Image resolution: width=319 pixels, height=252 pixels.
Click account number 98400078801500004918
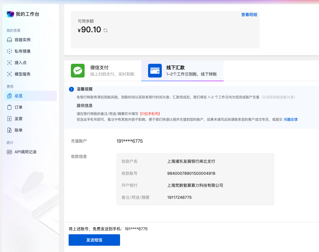(191, 173)
